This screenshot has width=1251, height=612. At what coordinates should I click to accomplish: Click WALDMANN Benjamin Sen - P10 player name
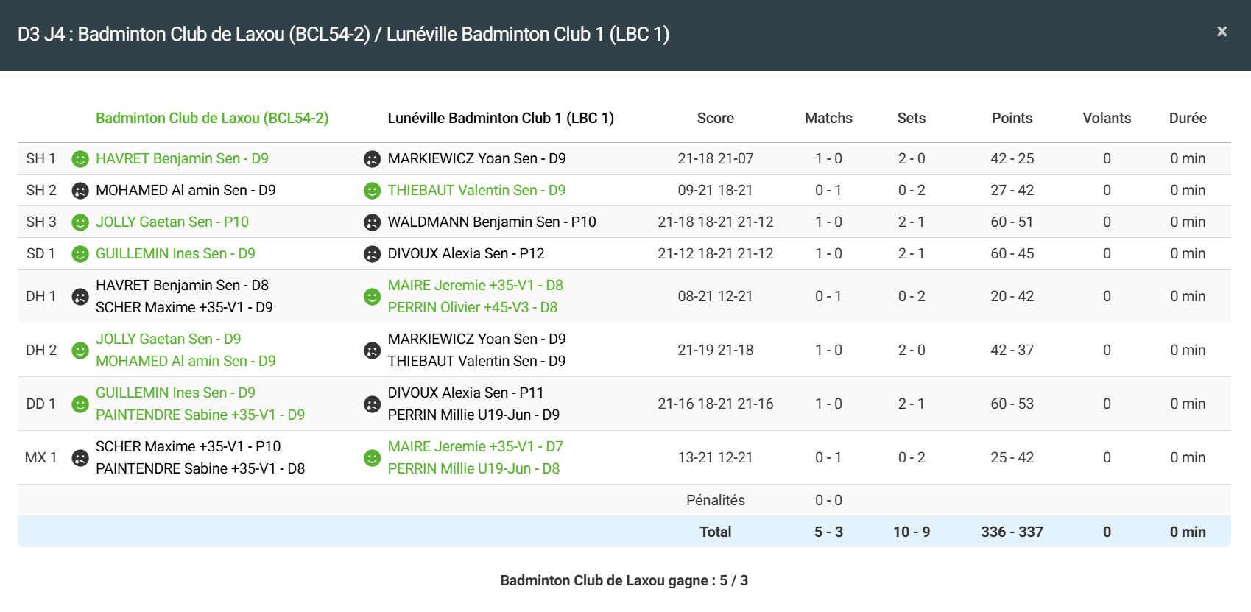coord(491,222)
